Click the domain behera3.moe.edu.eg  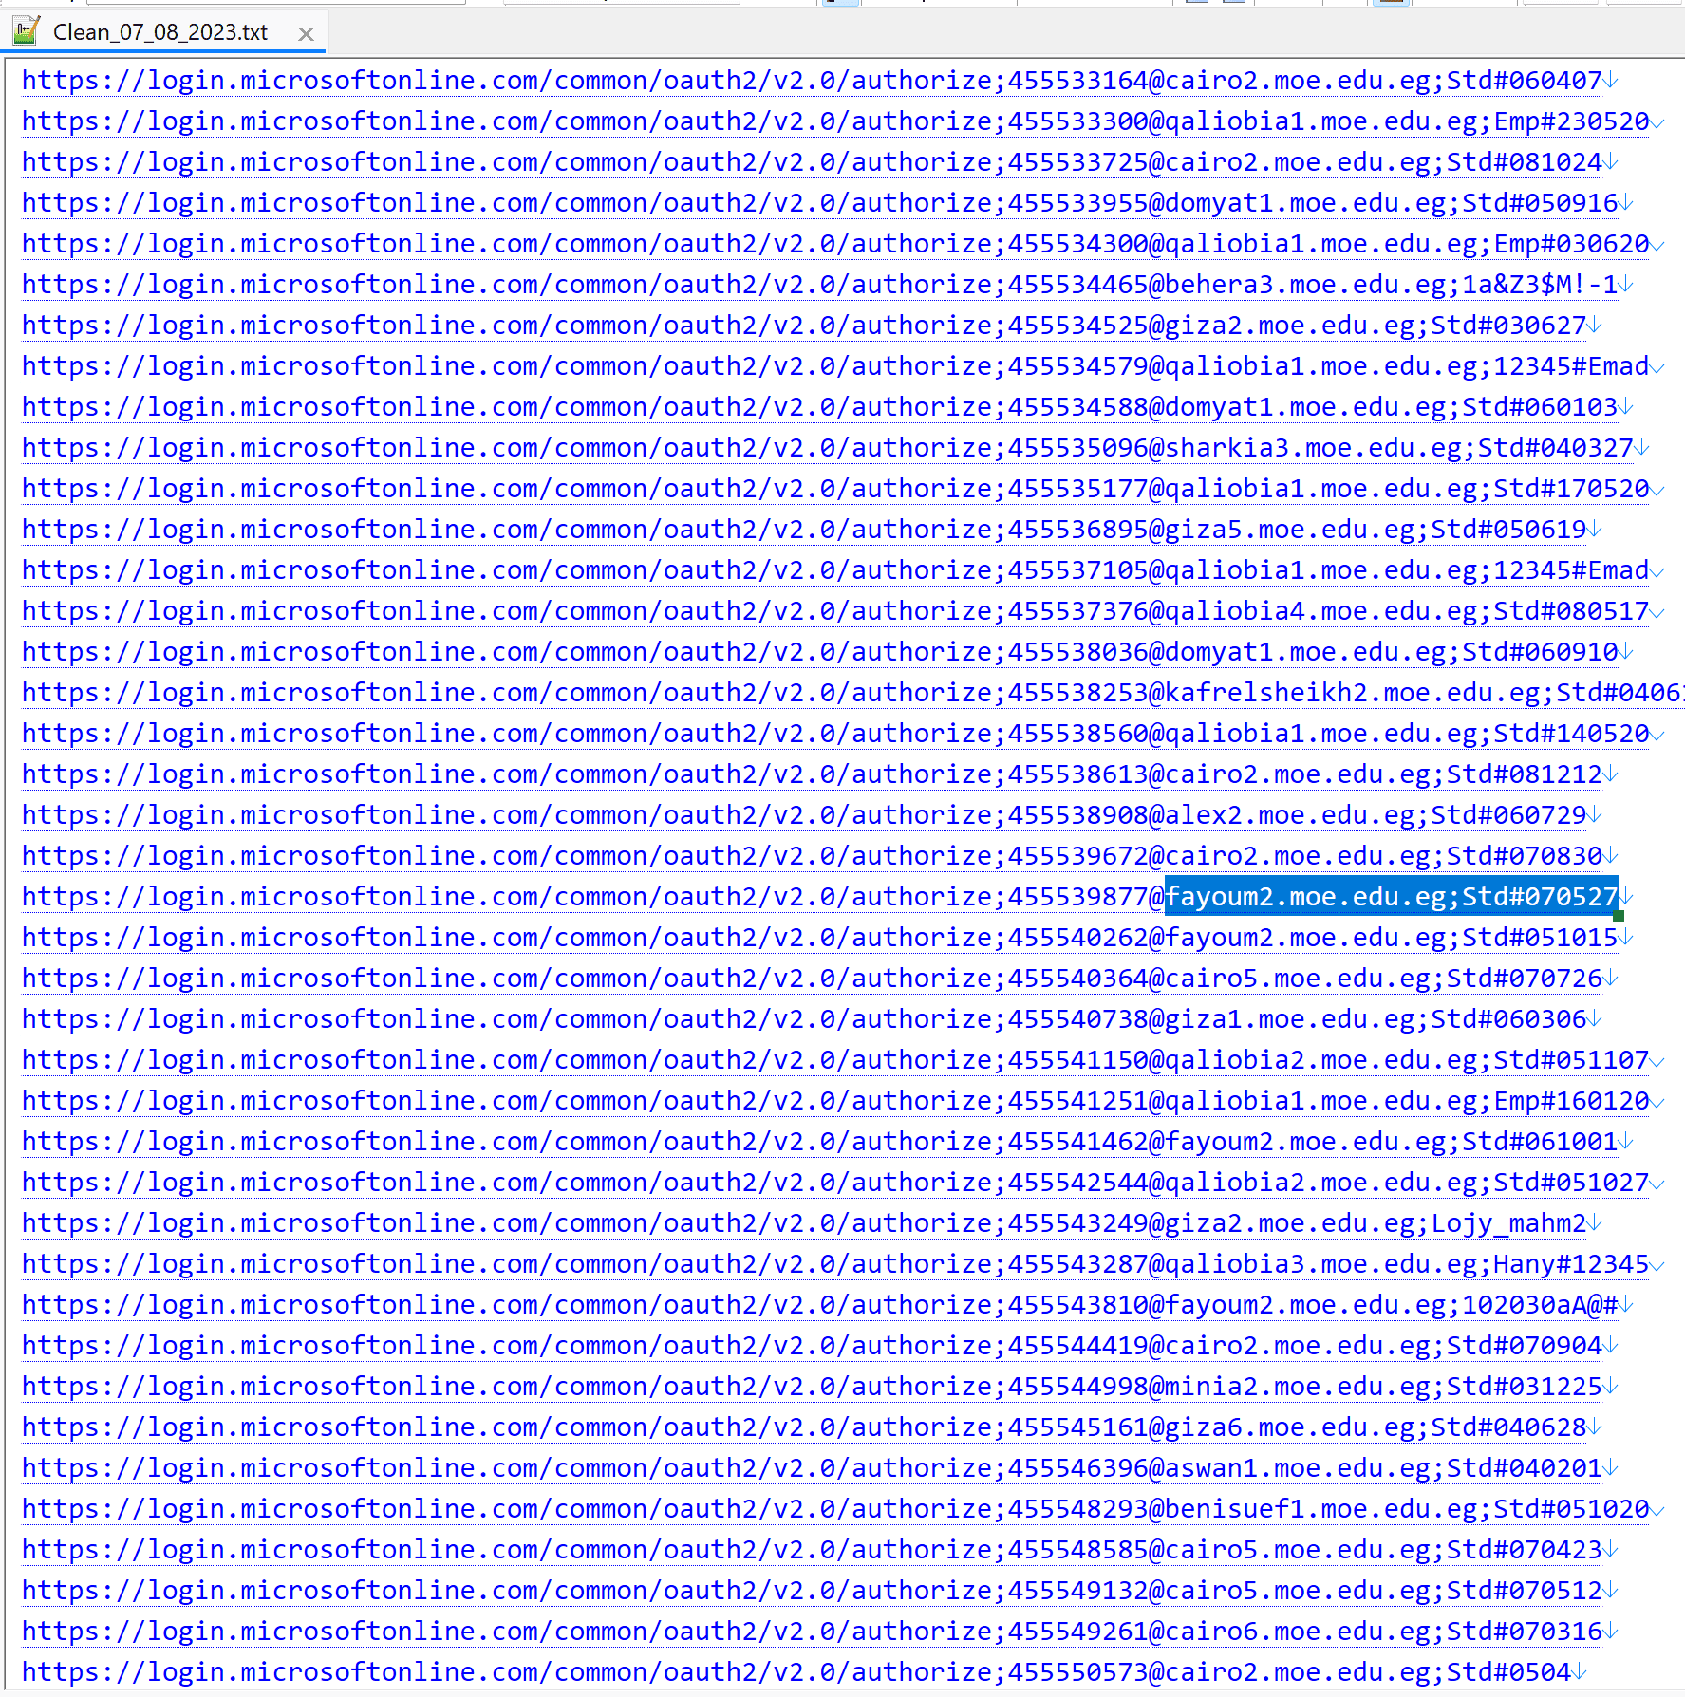pos(1305,285)
